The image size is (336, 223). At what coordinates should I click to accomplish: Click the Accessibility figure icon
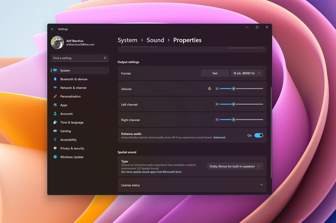pyautogui.click(x=55, y=140)
